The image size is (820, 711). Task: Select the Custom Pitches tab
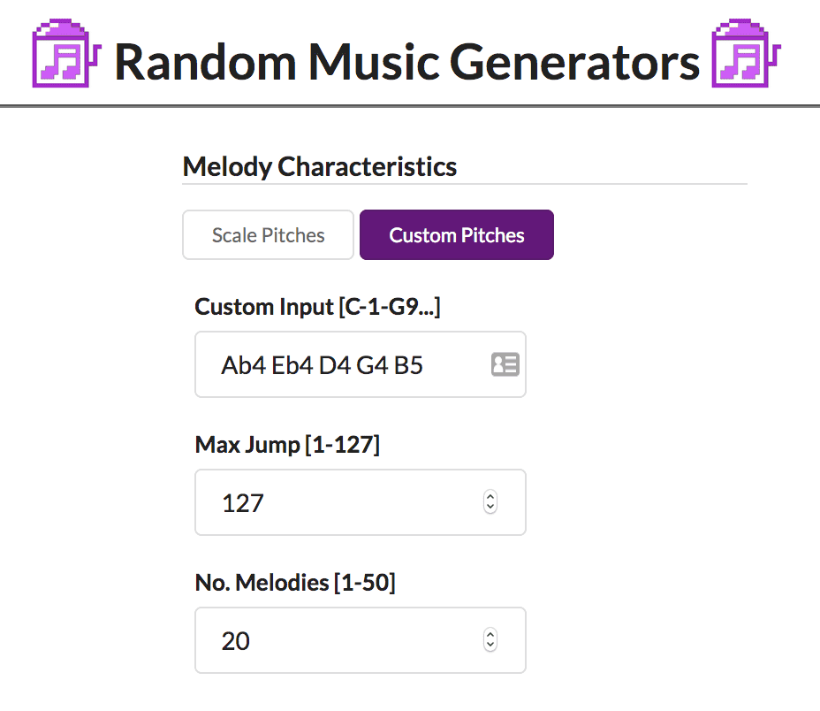click(457, 235)
